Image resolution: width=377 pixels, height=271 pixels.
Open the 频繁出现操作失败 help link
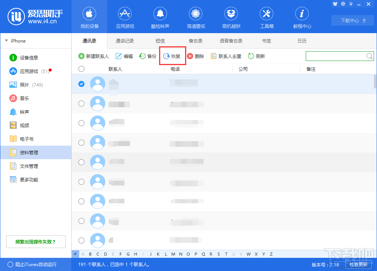(35, 241)
